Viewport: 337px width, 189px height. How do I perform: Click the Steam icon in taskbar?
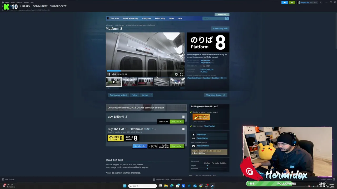click(212, 186)
